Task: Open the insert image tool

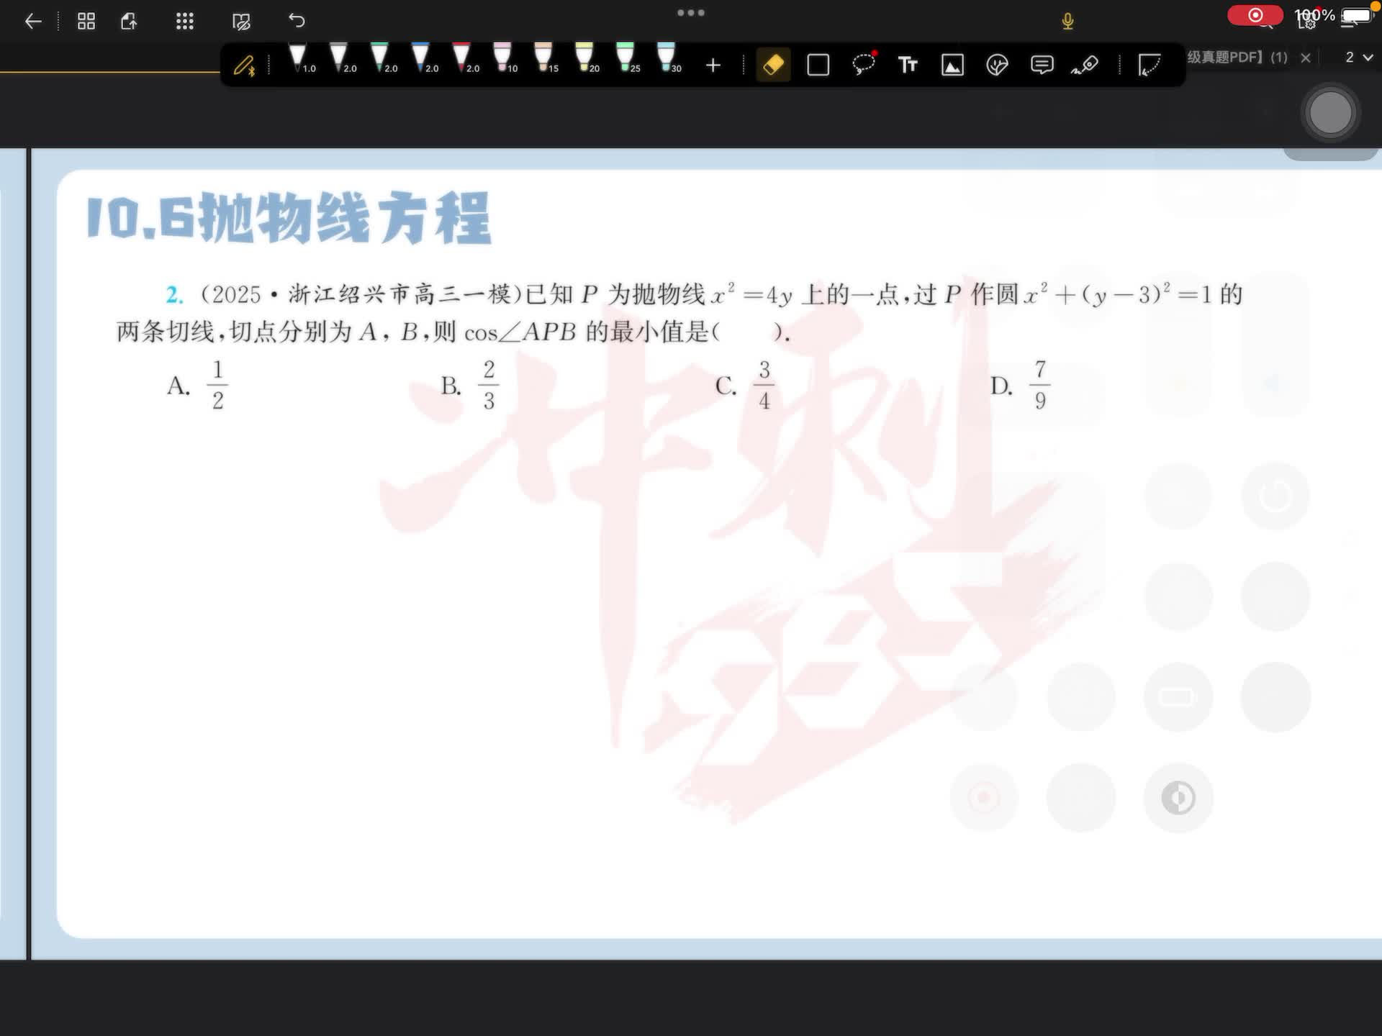Action: coord(952,65)
